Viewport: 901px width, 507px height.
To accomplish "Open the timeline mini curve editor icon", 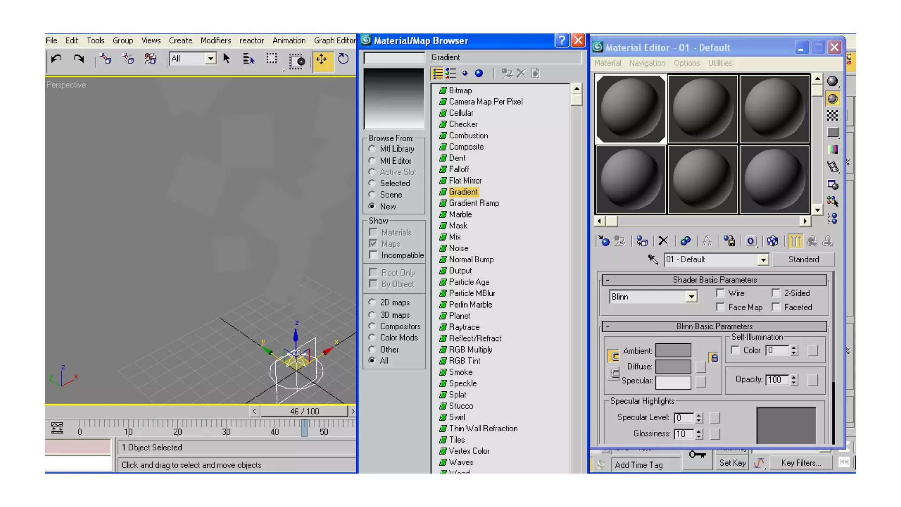I will click(57, 428).
